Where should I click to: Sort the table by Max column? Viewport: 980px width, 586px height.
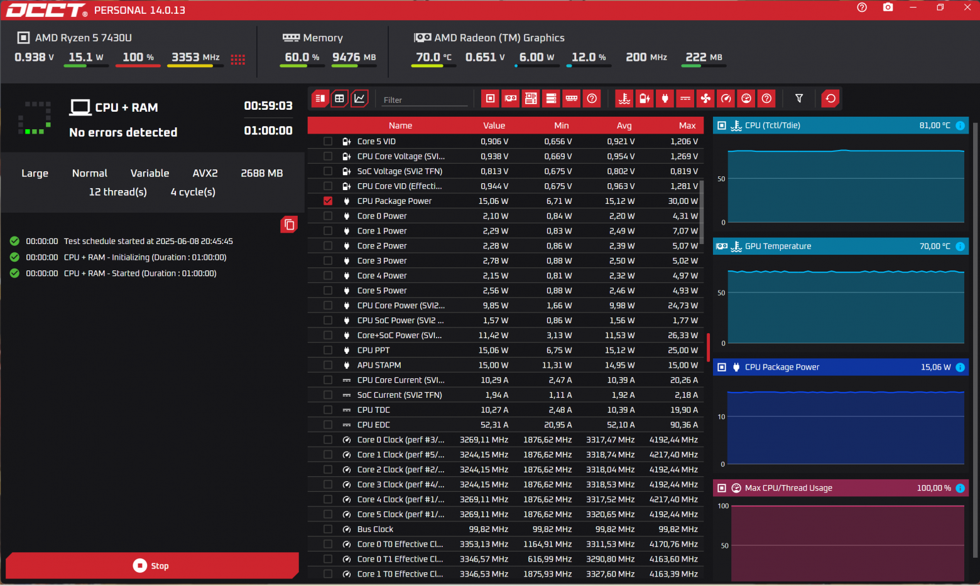[687, 125]
